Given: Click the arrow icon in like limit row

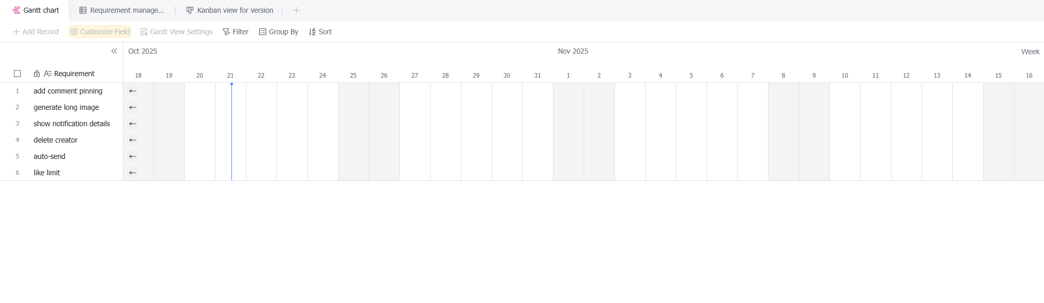Looking at the screenshot, I should [x=133, y=173].
